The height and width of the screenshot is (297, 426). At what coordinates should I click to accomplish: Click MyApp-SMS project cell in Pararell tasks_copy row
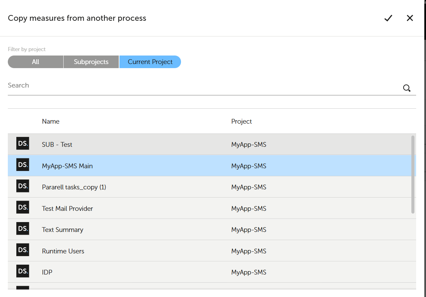(x=249, y=187)
